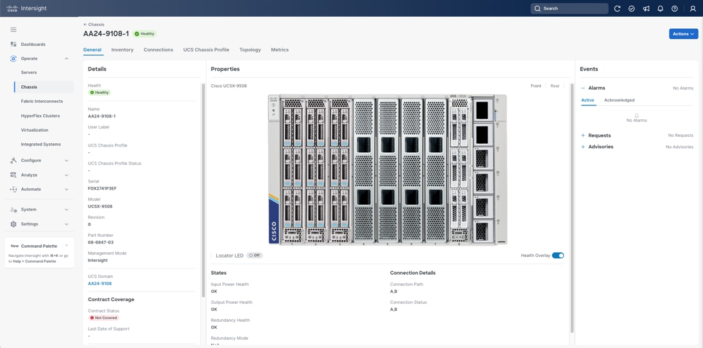This screenshot has width=703, height=348.
Task: Click the Not Covered contract status badge
Action: 103,317
